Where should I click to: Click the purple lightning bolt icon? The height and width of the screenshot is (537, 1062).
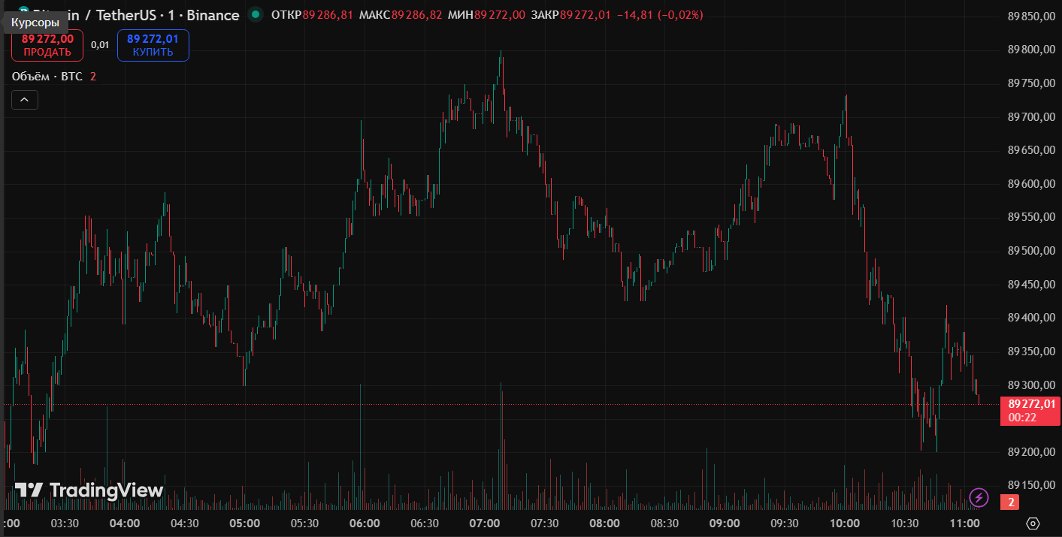coord(979,497)
